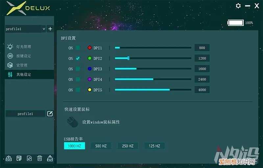Image resolution: width=263 pixels, height=168 pixels.
Task: Click the DPI3 value field 1600
Action: 202,69
